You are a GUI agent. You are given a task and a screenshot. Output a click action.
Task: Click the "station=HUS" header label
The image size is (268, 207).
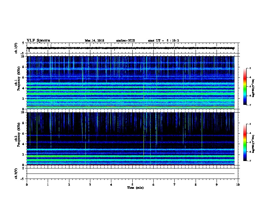pyautogui.click(x=126, y=41)
